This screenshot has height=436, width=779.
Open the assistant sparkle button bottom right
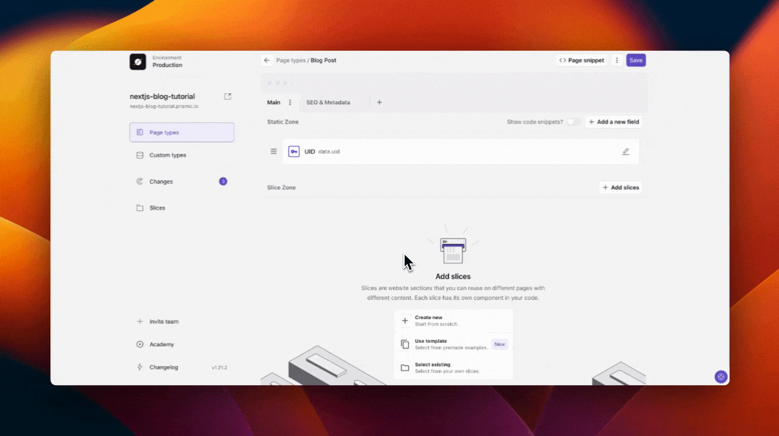pyautogui.click(x=721, y=377)
